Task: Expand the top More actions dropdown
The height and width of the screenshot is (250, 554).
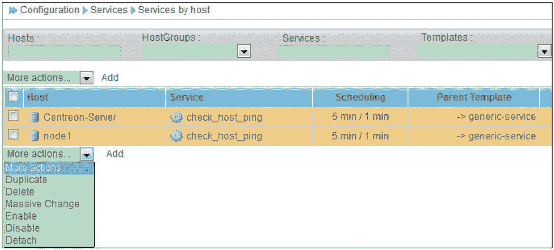Action: coord(86,78)
